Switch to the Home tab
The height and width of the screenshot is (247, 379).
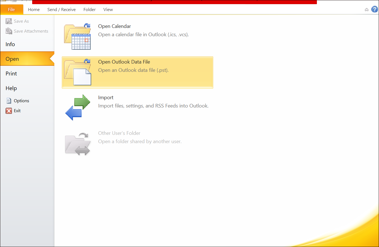pyautogui.click(x=34, y=10)
